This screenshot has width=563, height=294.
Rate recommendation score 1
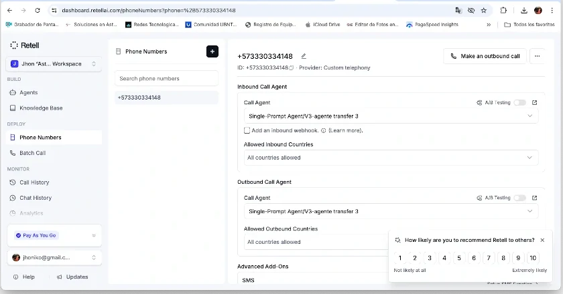400,258
